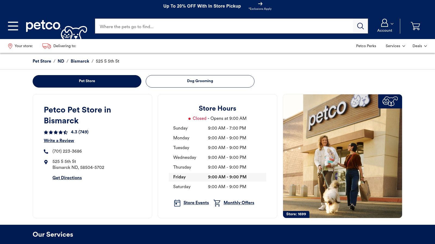Open the hamburger navigation menu
This screenshot has height=244, width=435.
[13, 26]
